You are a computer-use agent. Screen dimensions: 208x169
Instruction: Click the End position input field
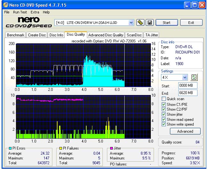tap(188, 93)
